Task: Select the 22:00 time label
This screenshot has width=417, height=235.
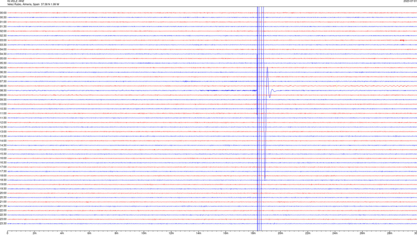Action: 3,211
